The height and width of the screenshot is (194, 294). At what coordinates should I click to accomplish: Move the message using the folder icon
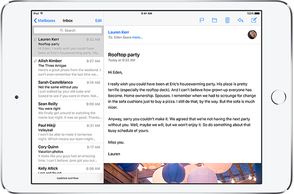coord(214,20)
